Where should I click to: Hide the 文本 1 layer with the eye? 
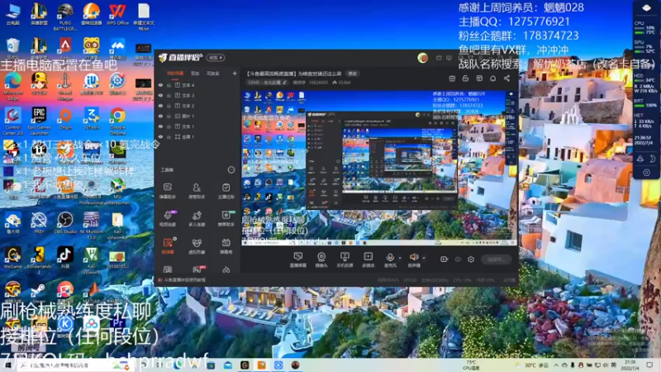coord(160,126)
